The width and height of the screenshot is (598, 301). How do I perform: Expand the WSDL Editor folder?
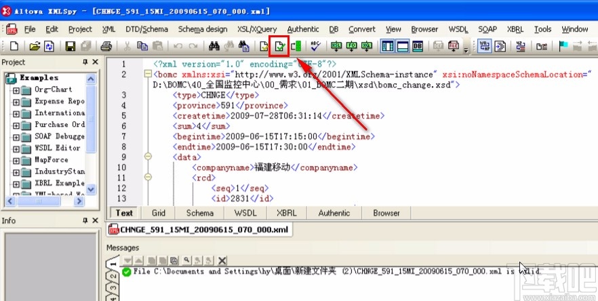[16, 149]
